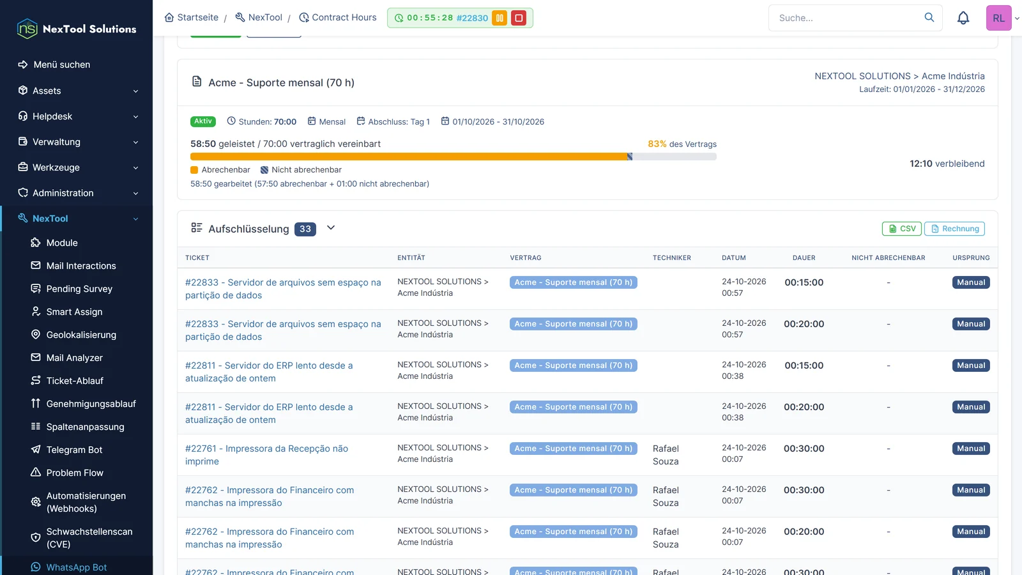Screen dimensions: 1022x575
Task: Click the Rechnung button
Action: [954, 229]
